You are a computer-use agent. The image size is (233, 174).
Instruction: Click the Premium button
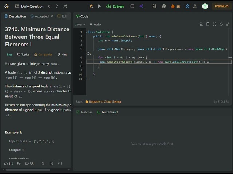(x=221, y=6)
